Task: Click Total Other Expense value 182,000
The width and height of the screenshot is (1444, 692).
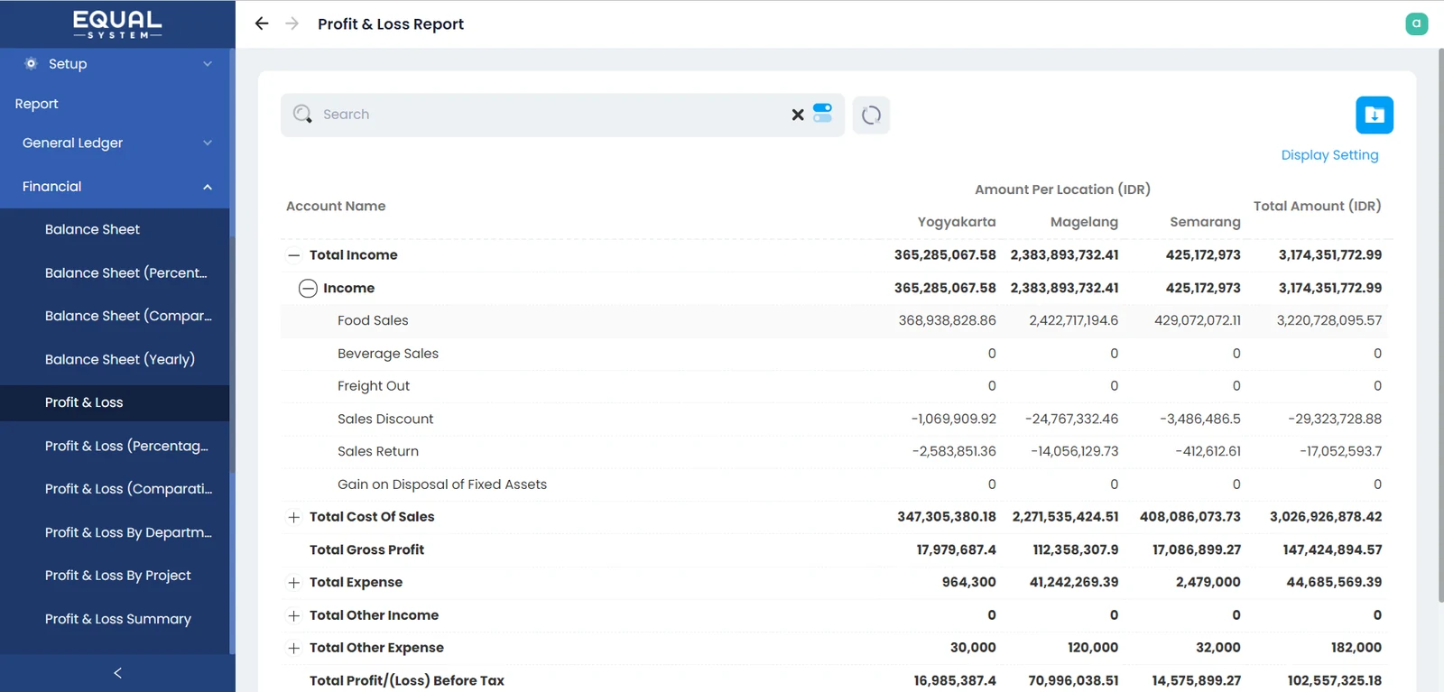Action: (1356, 648)
